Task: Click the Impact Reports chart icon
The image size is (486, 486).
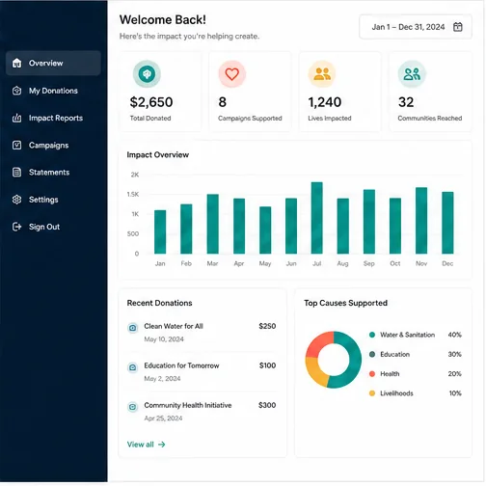Action: 16,118
